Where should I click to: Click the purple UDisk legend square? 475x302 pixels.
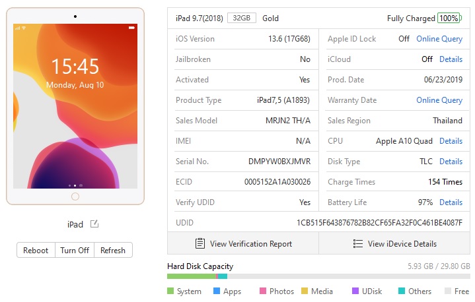[x=355, y=291]
